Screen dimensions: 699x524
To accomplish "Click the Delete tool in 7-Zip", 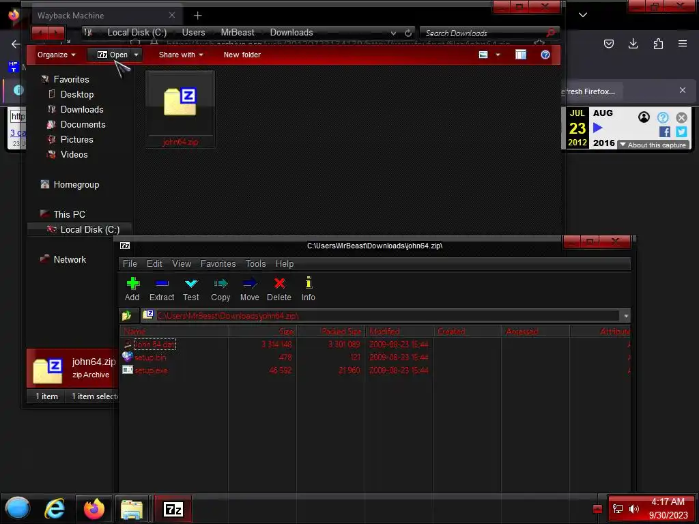I will click(279, 289).
